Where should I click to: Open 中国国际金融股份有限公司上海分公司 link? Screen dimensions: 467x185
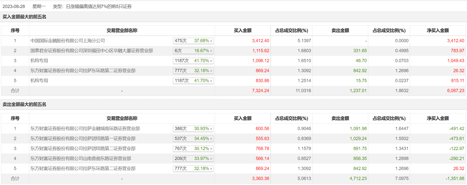pyautogui.click(x=68, y=41)
